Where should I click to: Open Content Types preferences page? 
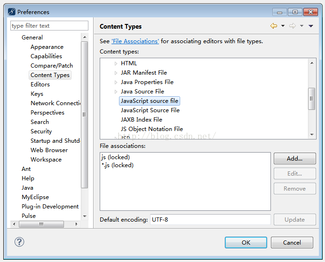tap(50, 75)
